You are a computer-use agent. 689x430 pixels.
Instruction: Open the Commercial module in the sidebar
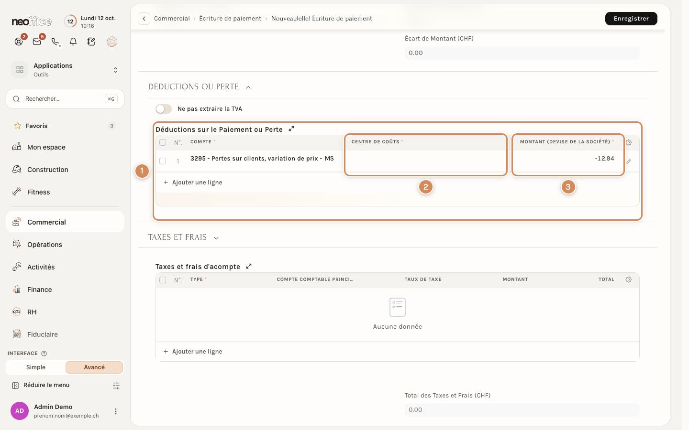click(65, 222)
